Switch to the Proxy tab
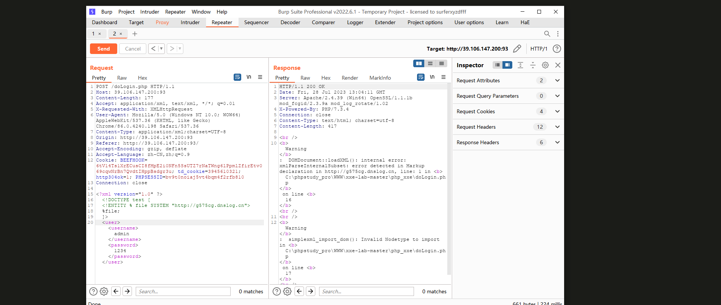Screen dimensions: 721x305 [x=162, y=22]
